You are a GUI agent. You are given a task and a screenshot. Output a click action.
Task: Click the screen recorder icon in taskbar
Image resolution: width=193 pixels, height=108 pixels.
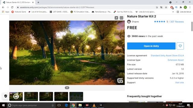point(87,105)
